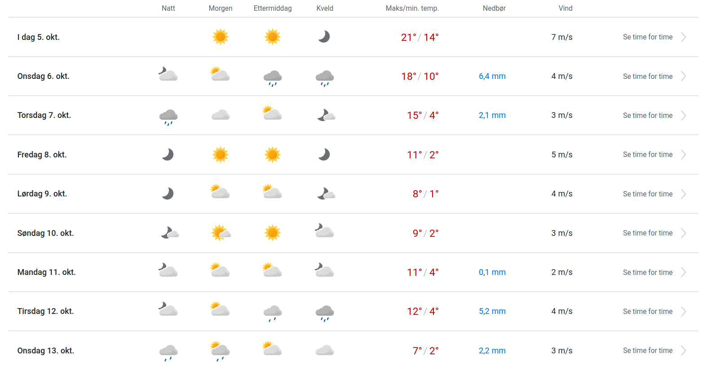Click Torsdag 7. okt. night rain cloud icon
Image resolution: width=707 pixels, height=370 pixels.
click(x=168, y=116)
